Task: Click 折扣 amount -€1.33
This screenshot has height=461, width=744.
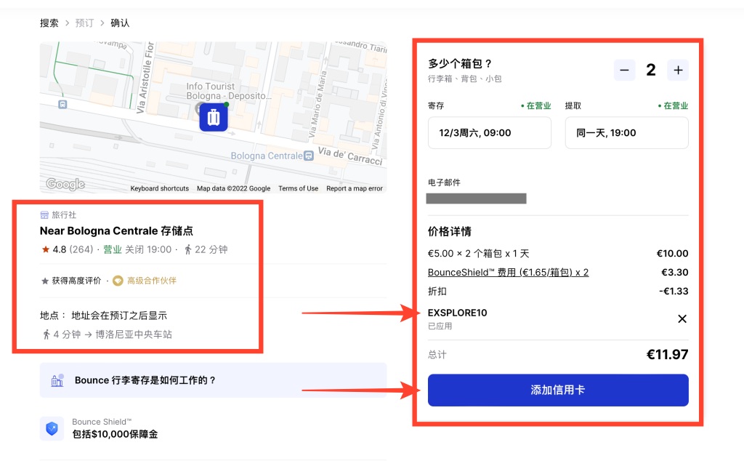Action: [674, 292]
